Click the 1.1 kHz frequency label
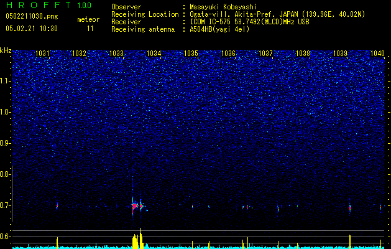 pos(5,81)
